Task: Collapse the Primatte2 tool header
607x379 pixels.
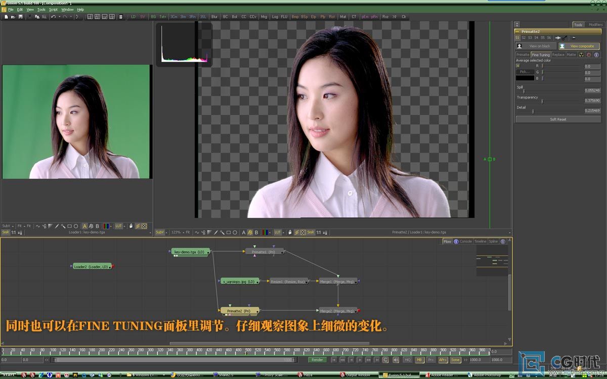Action: tap(517, 31)
